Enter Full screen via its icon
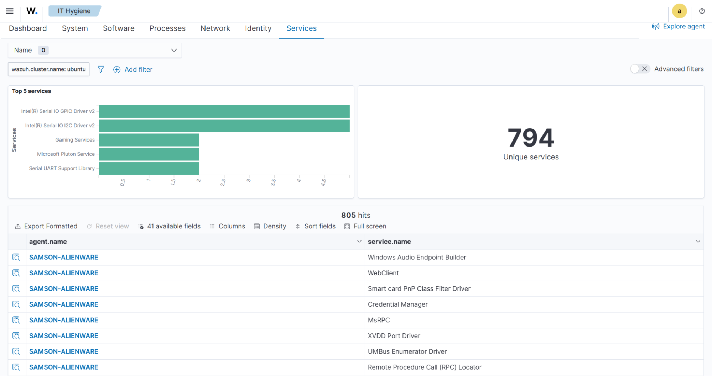The height and width of the screenshot is (376, 712). coord(347,226)
